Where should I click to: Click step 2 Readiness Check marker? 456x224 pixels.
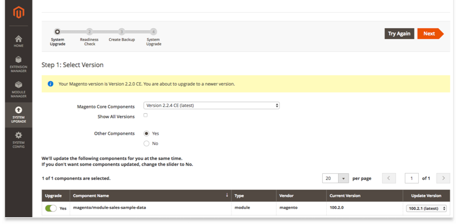click(x=90, y=31)
